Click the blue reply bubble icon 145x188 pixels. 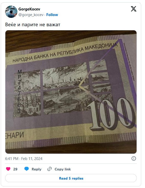coord(27,169)
